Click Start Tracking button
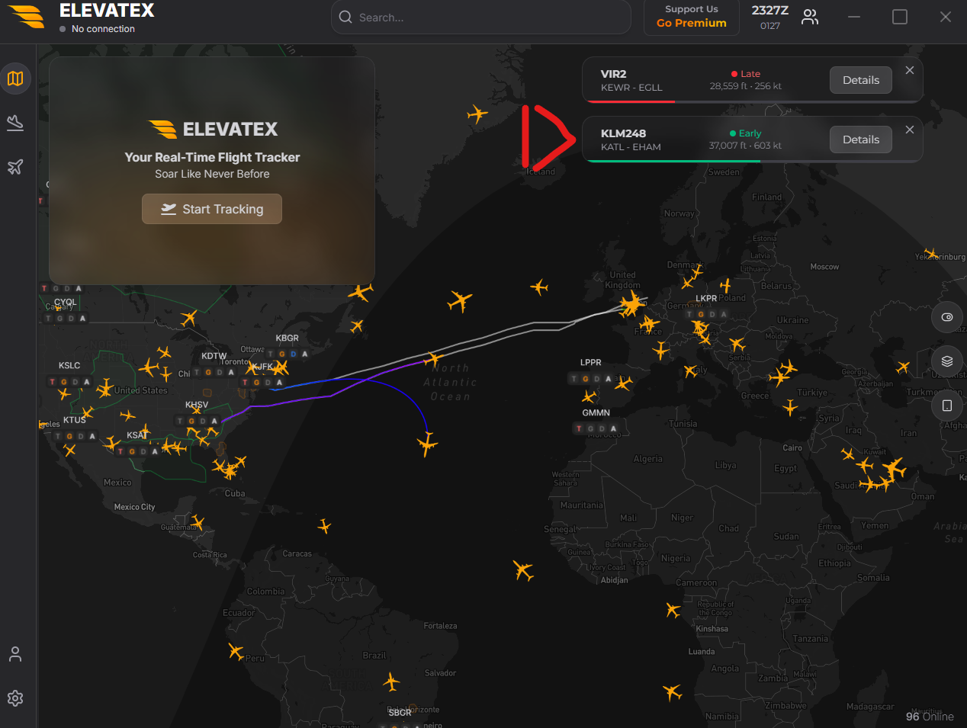The height and width of the screenshot is (728, 967). (212, 209)
